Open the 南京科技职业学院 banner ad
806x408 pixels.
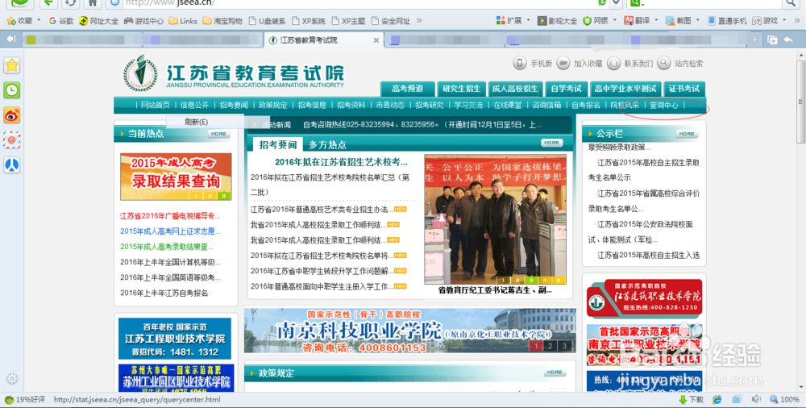pos(409,331)
